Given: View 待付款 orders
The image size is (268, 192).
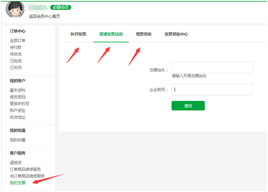Looking at the screenshot, I should tap(16, 47).
